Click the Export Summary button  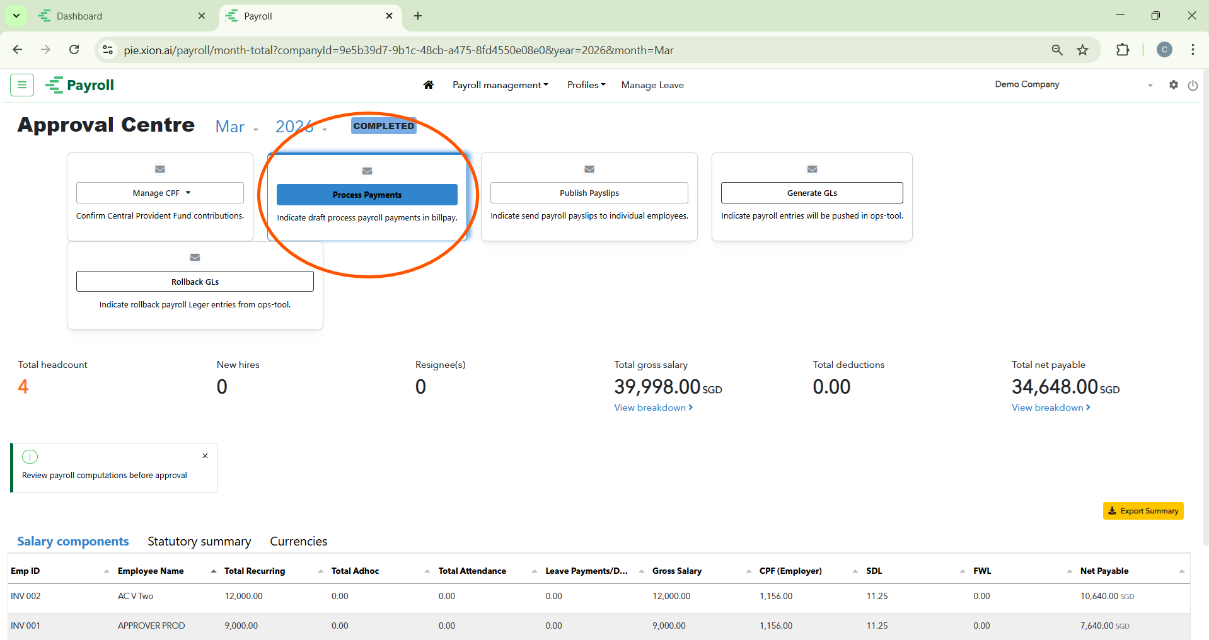(x=1143, y=511)
